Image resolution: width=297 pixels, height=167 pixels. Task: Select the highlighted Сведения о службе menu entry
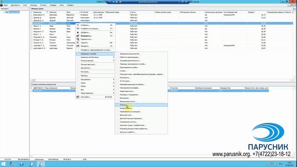point(95,54)
